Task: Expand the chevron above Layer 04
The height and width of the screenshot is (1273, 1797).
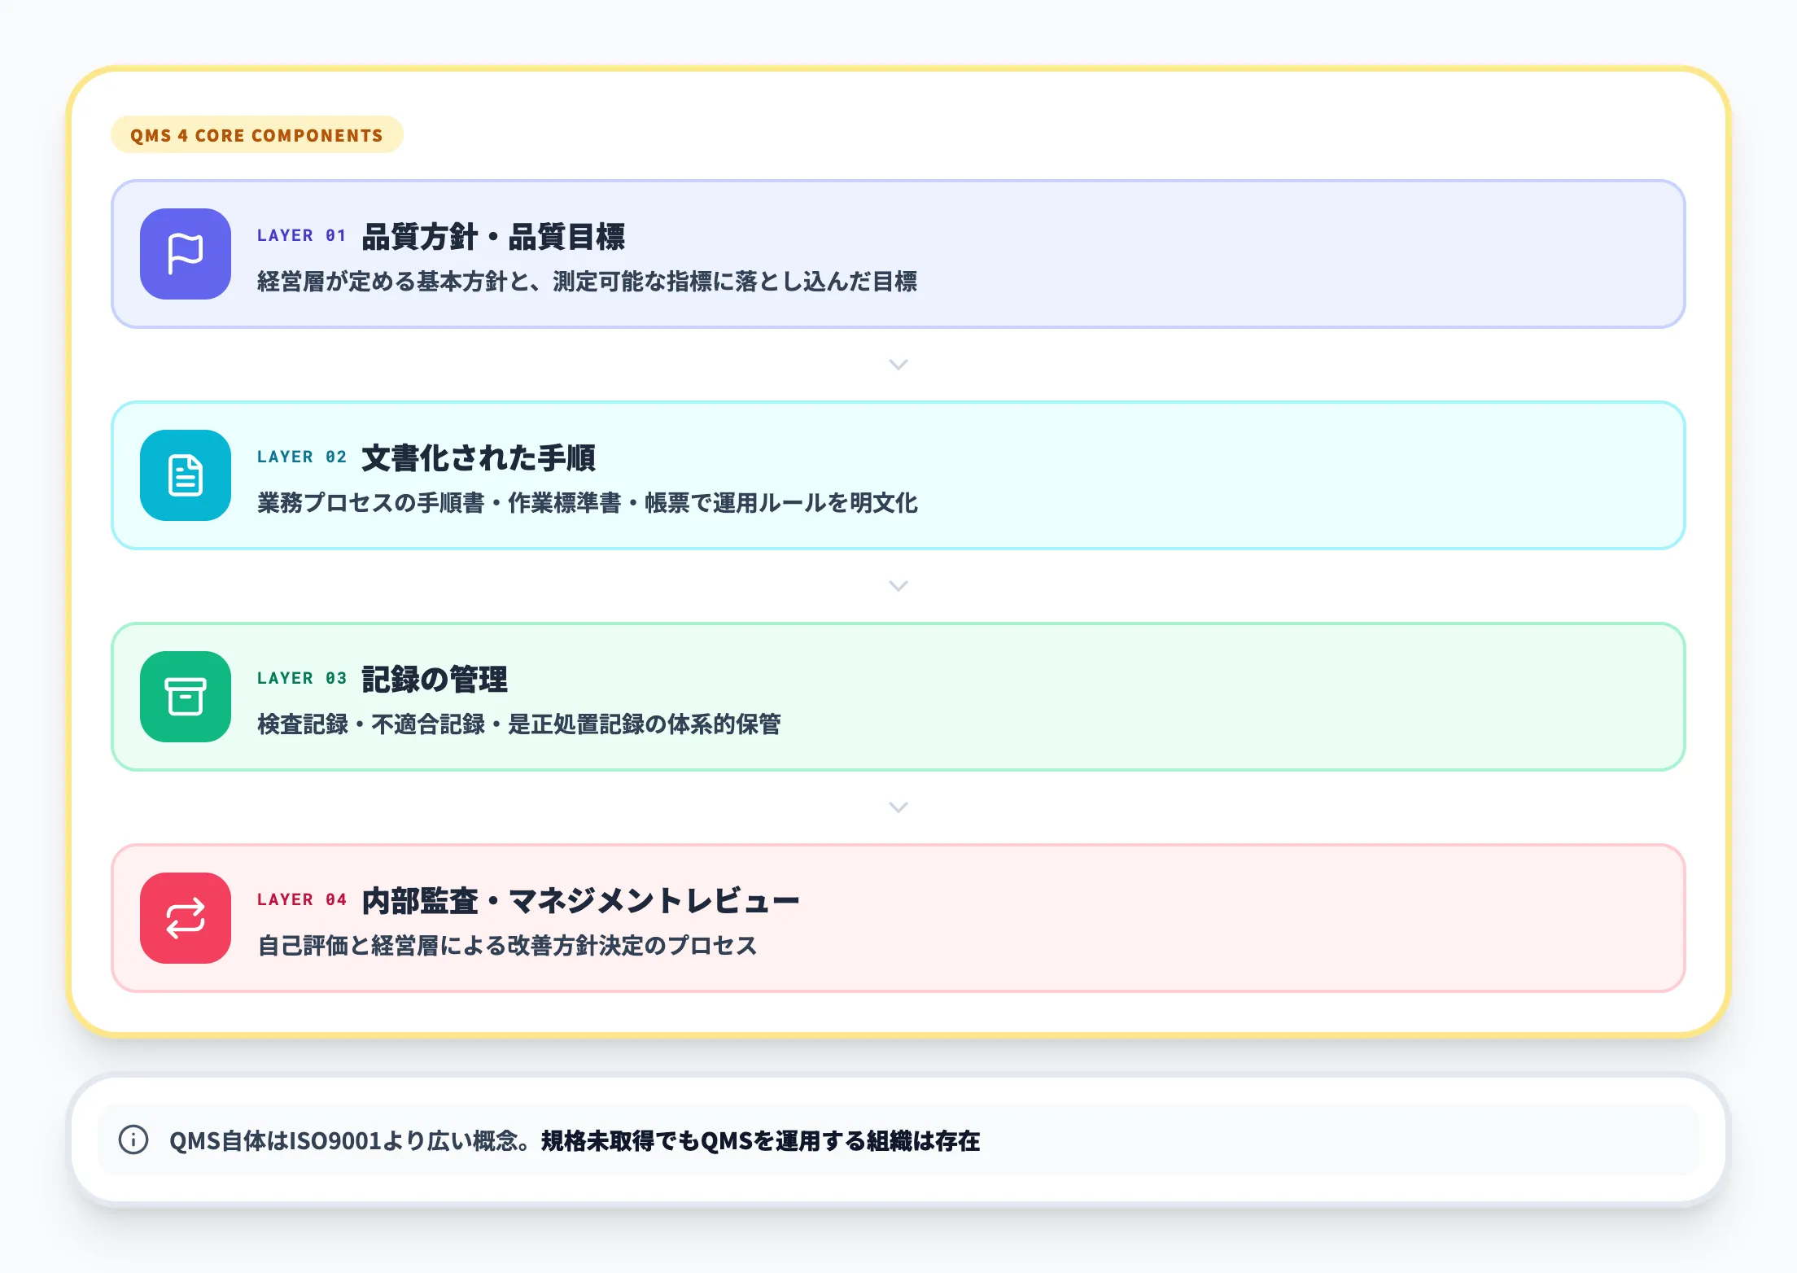Action: (898, 807)
